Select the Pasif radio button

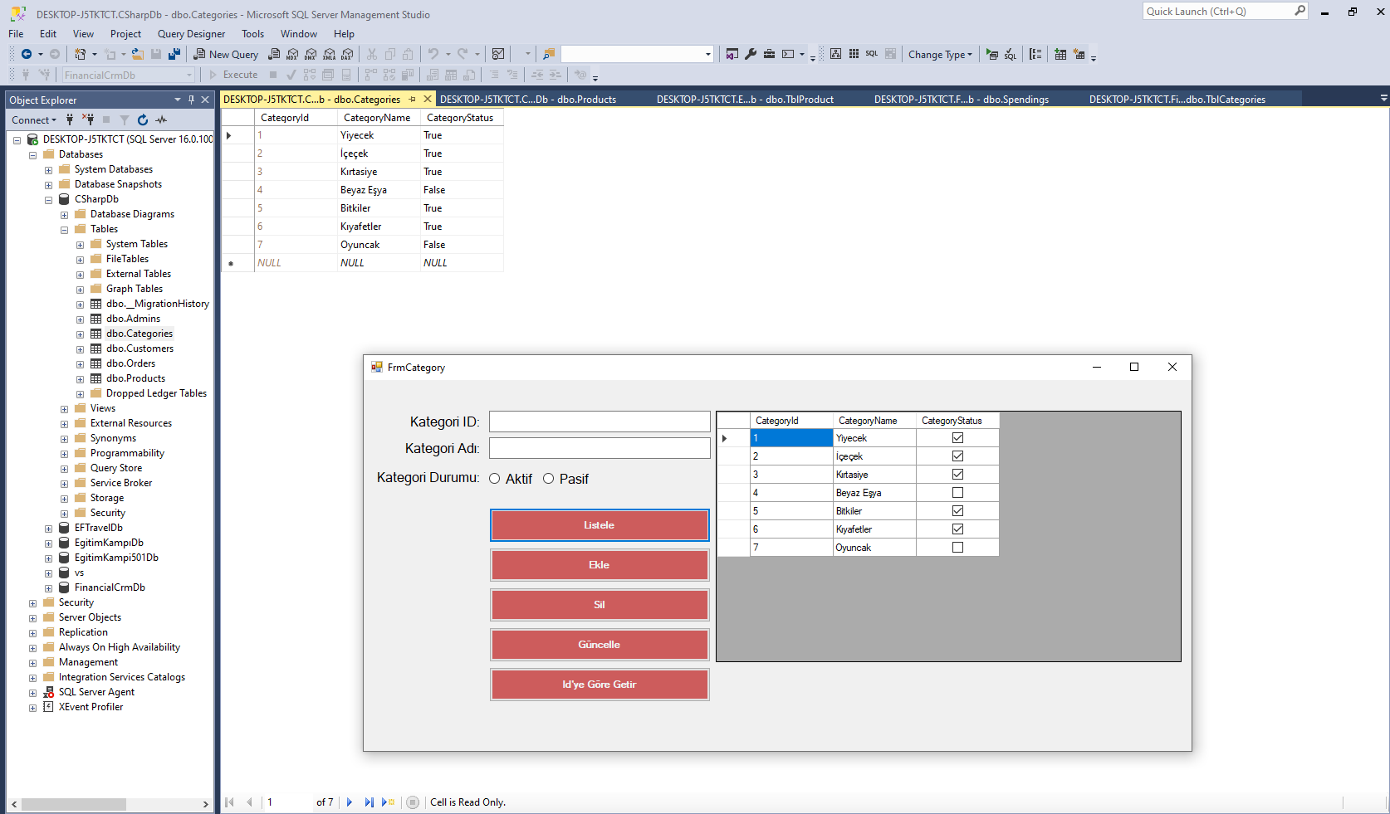[x=548, y=479]
